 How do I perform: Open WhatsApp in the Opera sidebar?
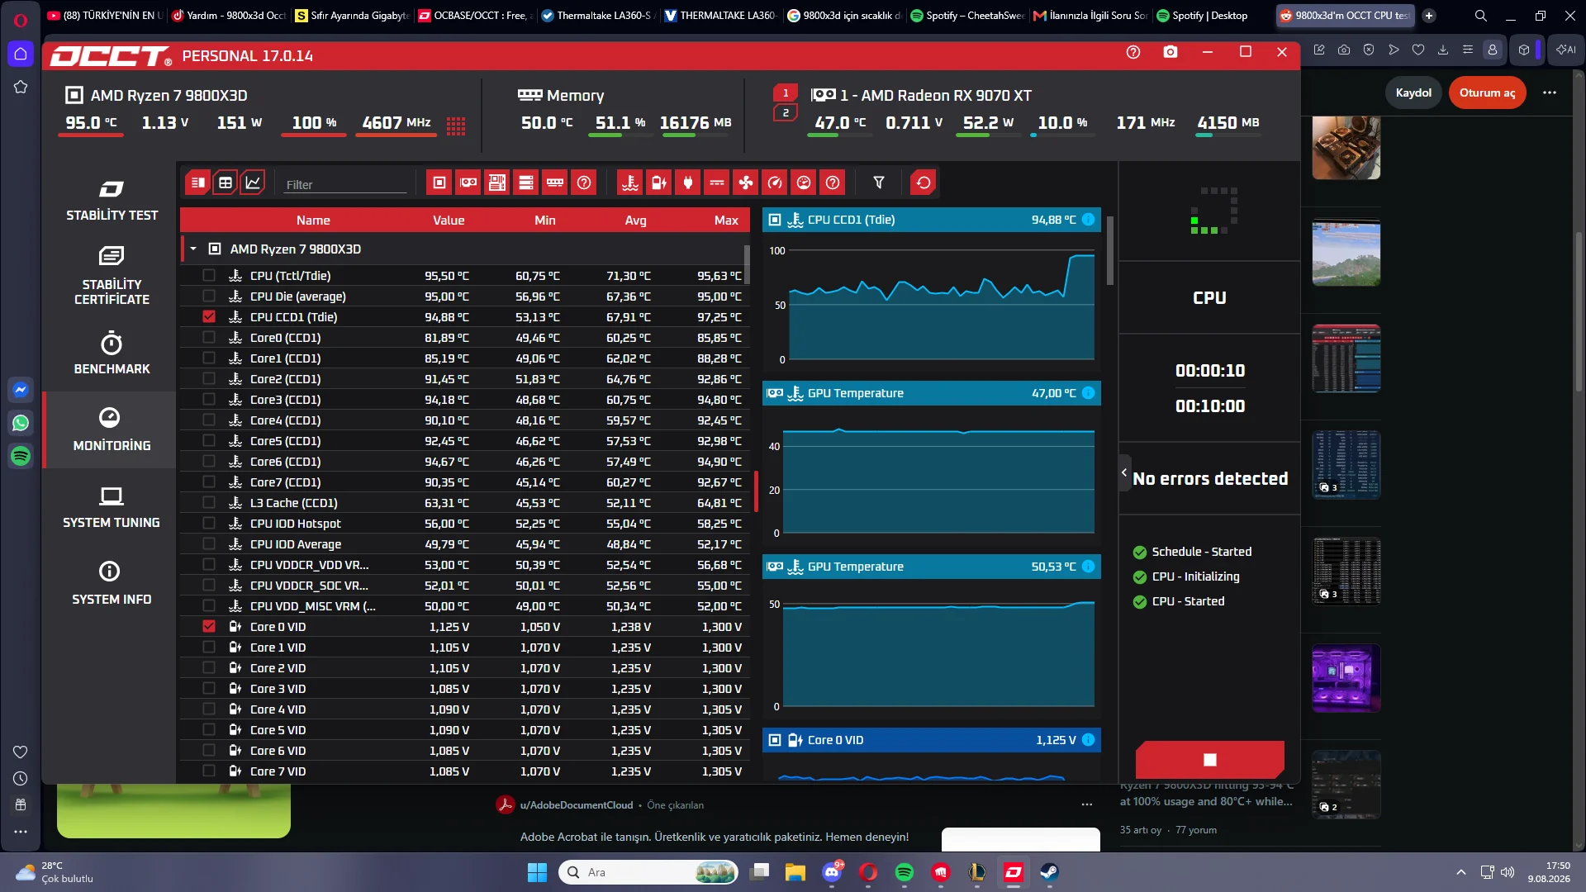[21, 423]
